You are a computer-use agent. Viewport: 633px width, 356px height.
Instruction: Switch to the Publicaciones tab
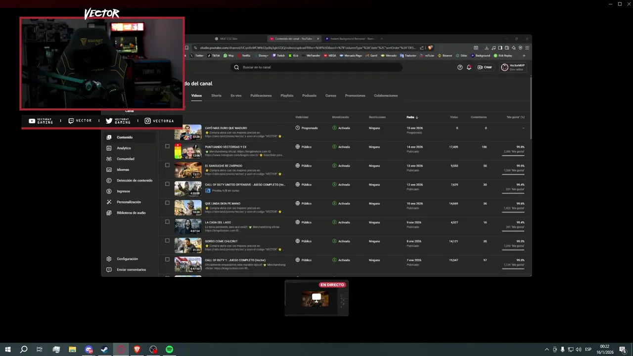point(261,95)
